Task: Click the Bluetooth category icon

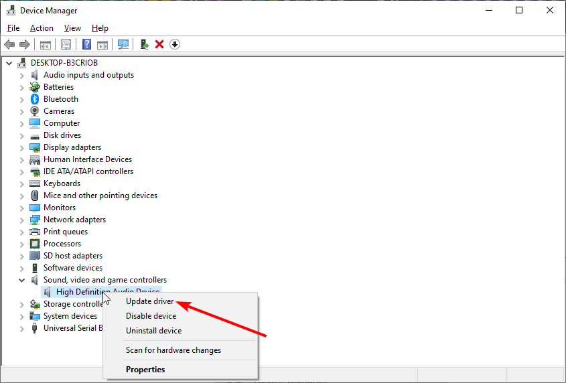Action: pyautogui.click(x=35, y=99)
